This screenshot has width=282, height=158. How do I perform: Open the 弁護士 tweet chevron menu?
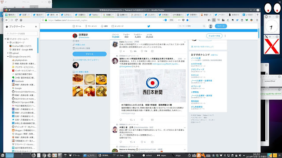pos(185,128)
